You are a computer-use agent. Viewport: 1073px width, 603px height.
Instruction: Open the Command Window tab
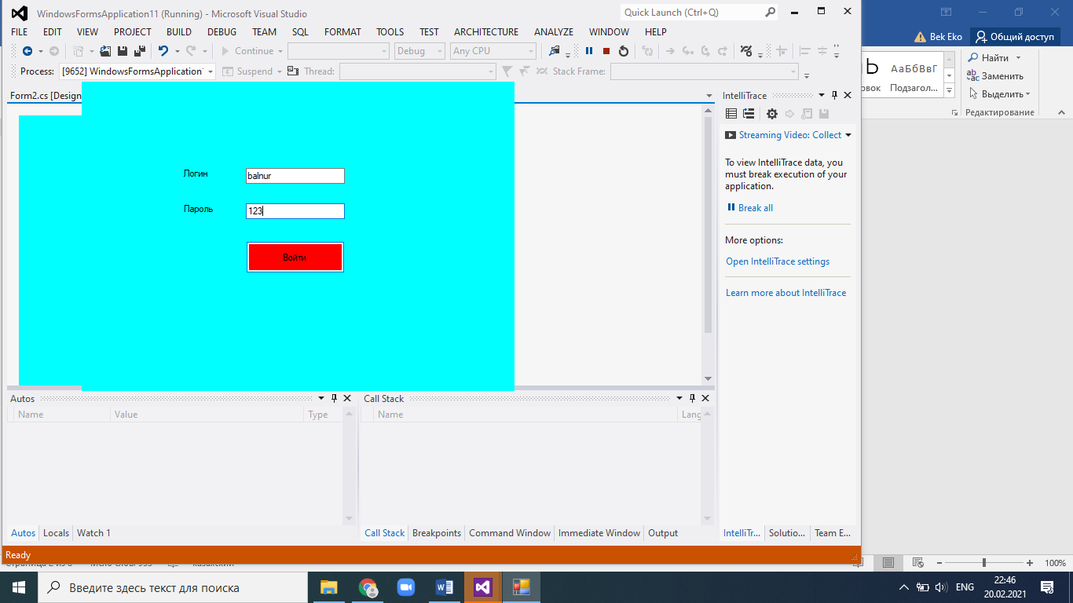pyautogui.click(x=510, y=533)
